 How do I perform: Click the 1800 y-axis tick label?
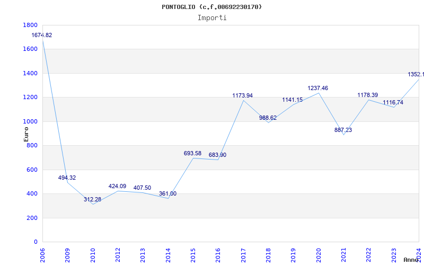[30, 25]
